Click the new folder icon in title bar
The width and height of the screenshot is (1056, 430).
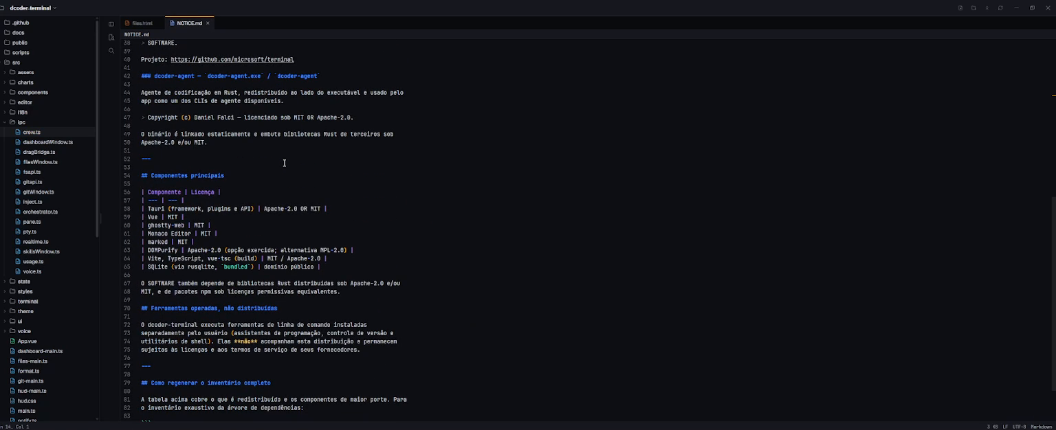click(x=973, y=8)
